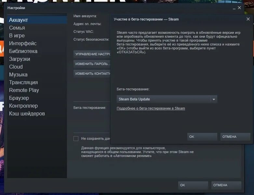Open Подробнее о бета-тестировании в Steam link

point(151,108)
